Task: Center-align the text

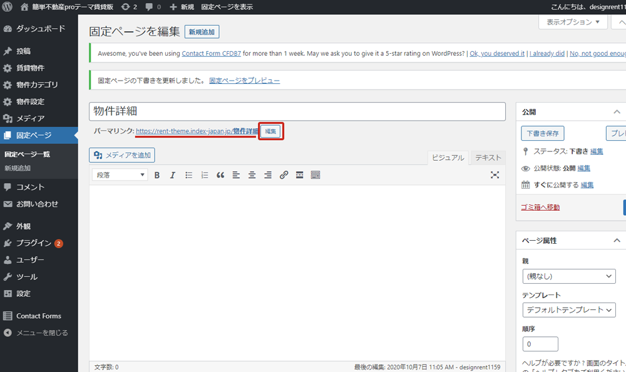Action: 252,175
